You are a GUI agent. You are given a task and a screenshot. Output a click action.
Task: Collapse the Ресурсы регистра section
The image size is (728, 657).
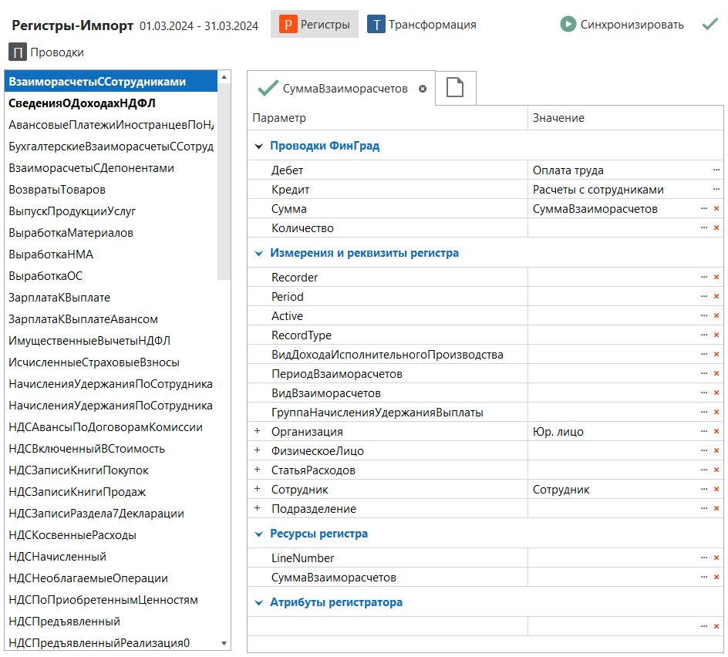(258, 534)
